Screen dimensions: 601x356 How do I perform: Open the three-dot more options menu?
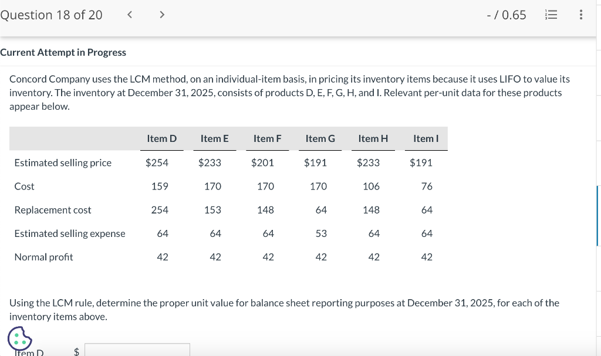[581, 15]
